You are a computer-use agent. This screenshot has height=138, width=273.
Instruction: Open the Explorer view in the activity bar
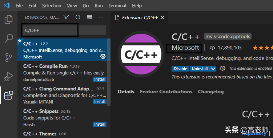(x=8, y=20)
